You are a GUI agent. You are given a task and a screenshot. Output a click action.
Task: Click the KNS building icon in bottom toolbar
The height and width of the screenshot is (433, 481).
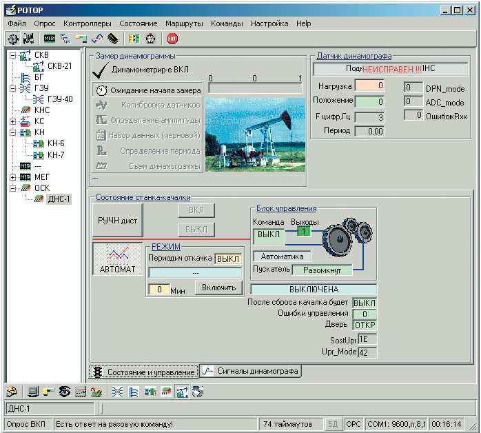pos(166,392)
